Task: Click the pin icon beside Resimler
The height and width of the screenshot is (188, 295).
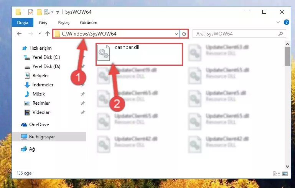Action: coord(82,103)
